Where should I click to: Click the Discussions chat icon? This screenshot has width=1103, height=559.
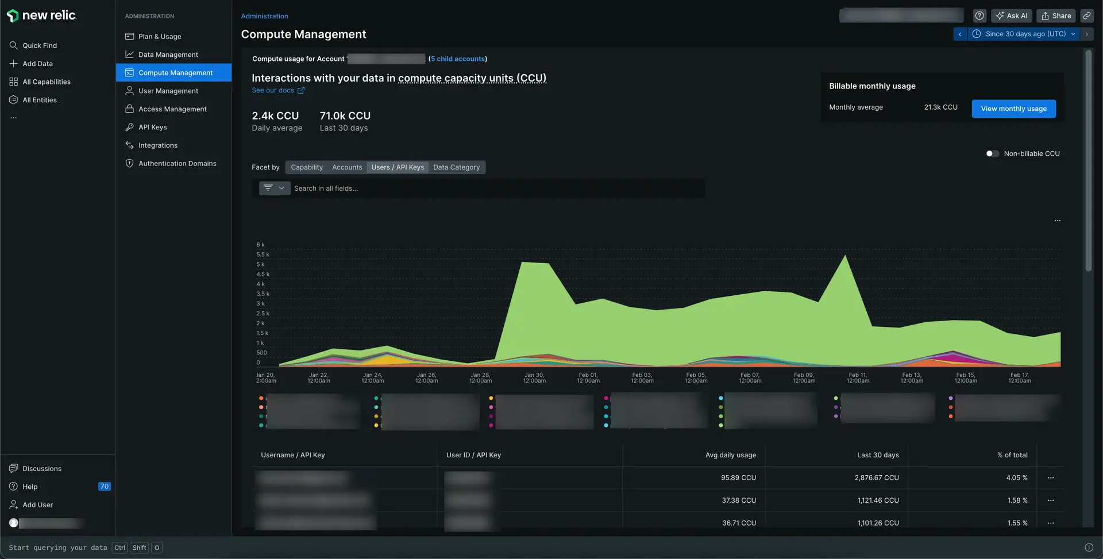pos(13,468)
